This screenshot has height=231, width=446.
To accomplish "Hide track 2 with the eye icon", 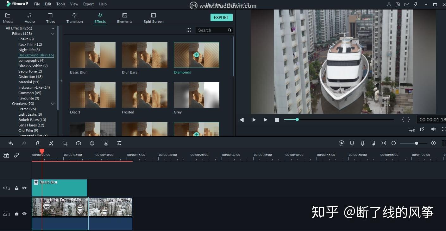I will [24, 188].
